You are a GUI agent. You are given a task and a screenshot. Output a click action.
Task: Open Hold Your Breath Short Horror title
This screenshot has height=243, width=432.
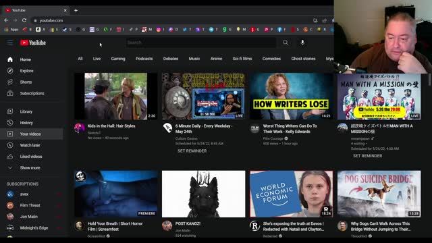pos(115,226)
